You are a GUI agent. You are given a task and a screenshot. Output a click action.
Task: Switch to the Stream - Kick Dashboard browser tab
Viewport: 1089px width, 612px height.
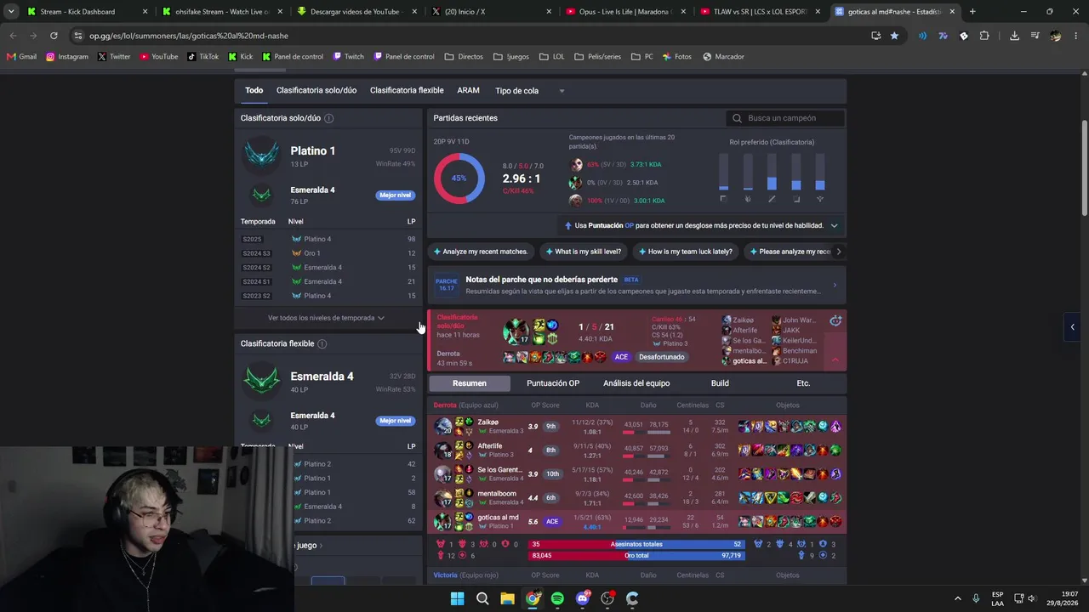(85, 12)
